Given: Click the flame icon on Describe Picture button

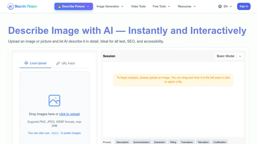Looking at the screenshot, I should coord(59,6).
